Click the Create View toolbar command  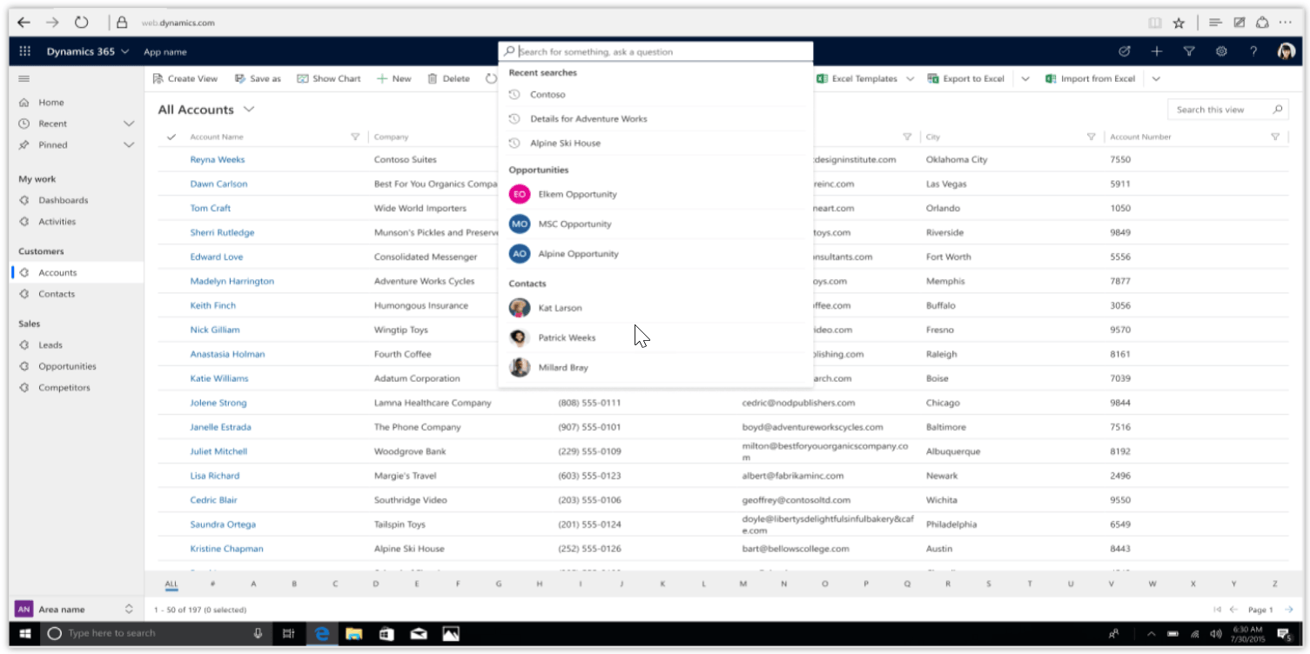pyautogui.click(x=185, y=78)
